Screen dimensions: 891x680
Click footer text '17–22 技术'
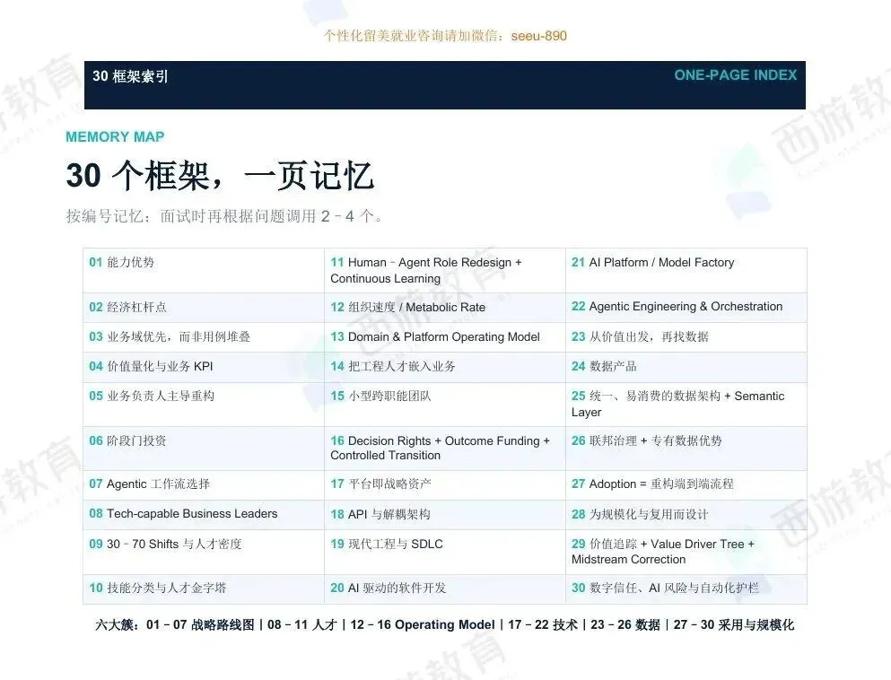click(543, 625)
